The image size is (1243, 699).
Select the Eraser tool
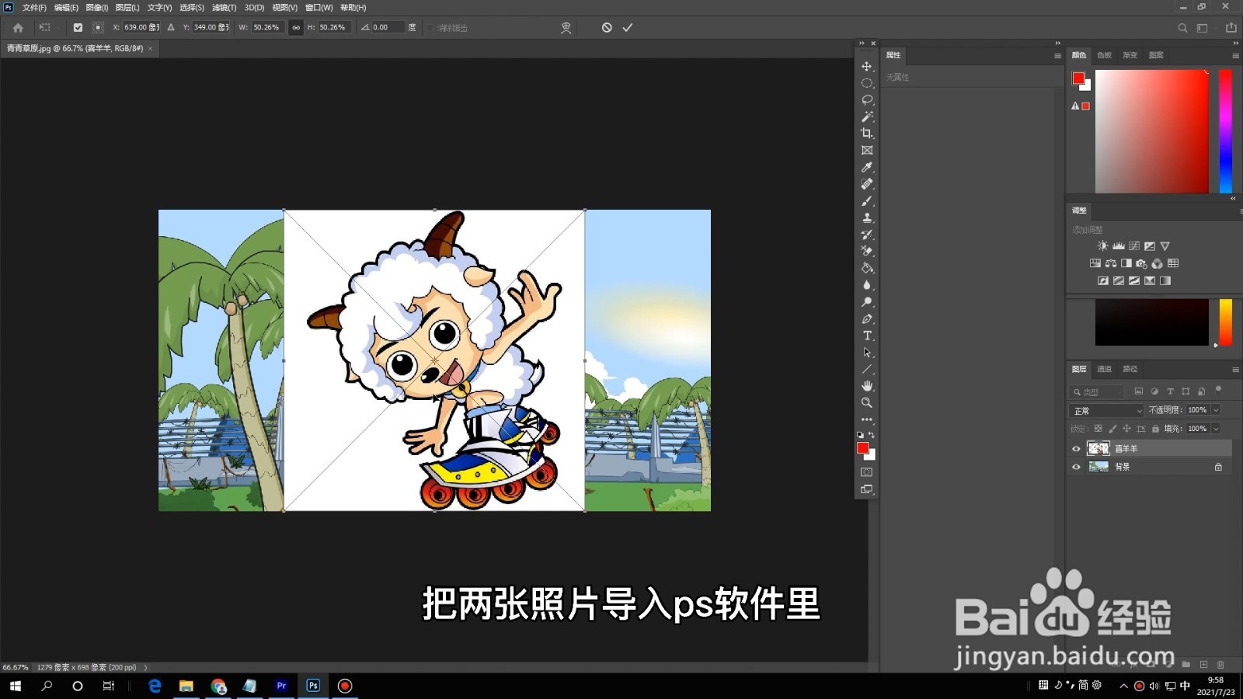867,252
